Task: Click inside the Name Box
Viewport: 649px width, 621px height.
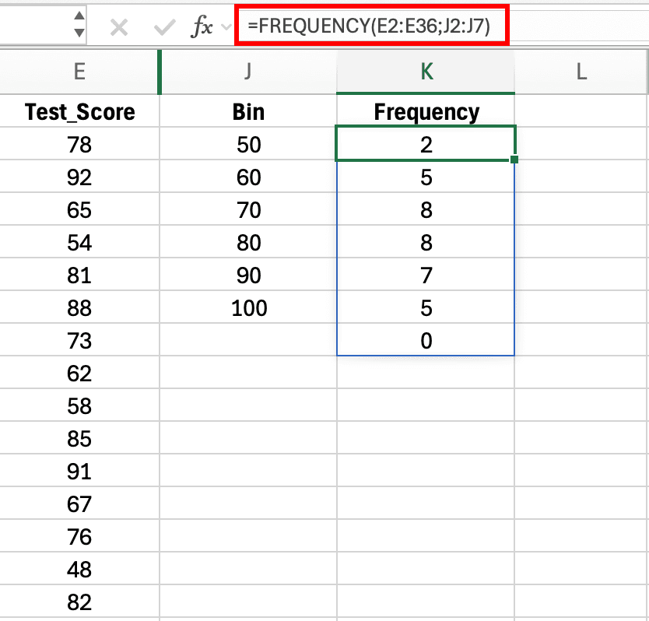Action: 39,26
